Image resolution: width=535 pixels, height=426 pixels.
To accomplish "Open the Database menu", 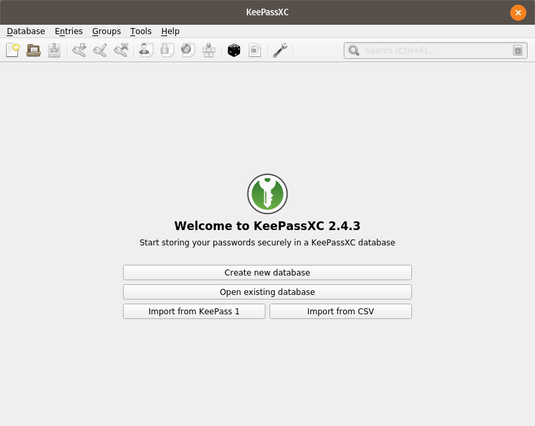I will coord(26,31).
